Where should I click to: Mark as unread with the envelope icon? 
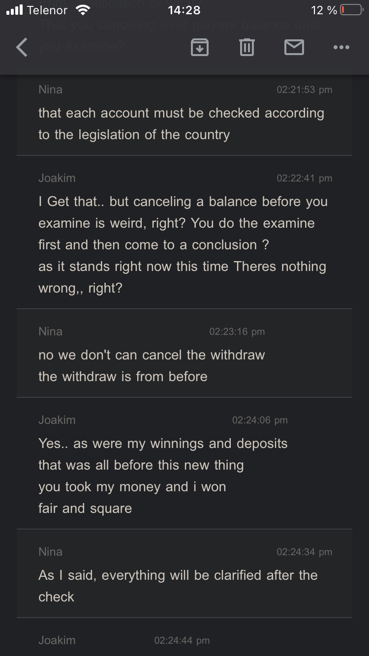[x=294, y=47]
